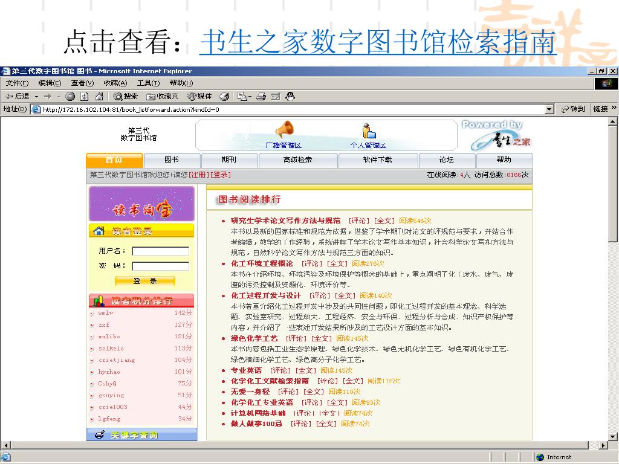Expand the address bar dropdown arrow
This screenshot has width=619, height=464.
click(549, 109)
